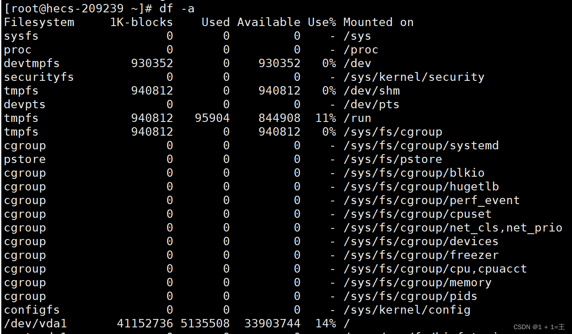Click the '/sys/fs/pstore' mount path
The image size is (572, 334).
(393, 159)
